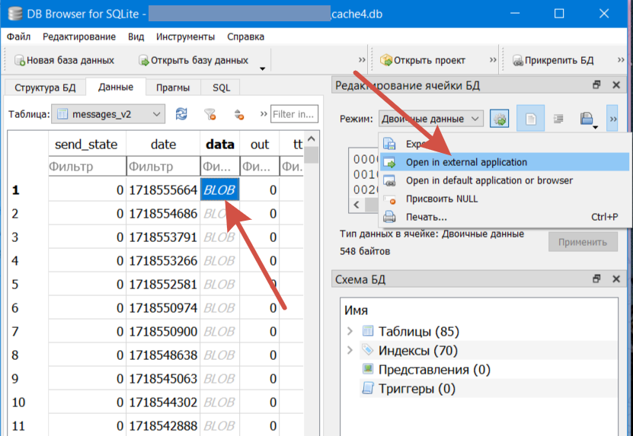The height and width of the screenshot is (436, 633).
Task: Click the send_state column header
Action: [87, 145]
